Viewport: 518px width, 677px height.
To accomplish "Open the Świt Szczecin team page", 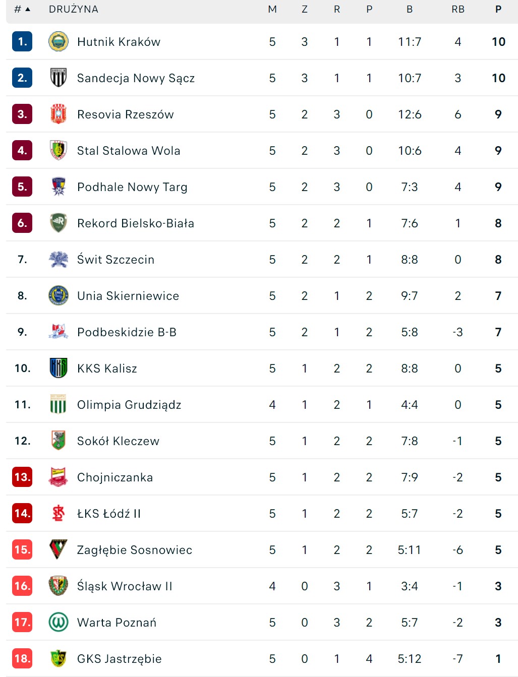I will click(116, 260).
